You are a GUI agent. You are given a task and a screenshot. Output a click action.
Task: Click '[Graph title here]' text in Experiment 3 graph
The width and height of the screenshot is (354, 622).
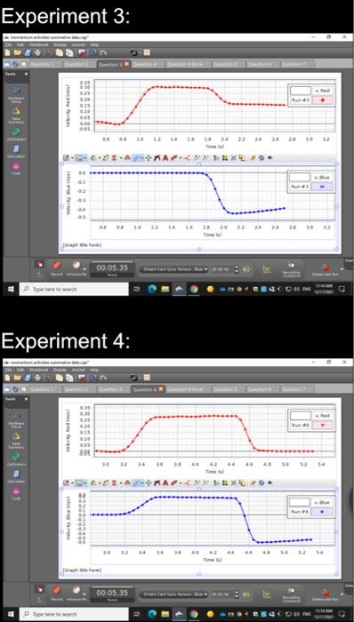(x=82, y=244)
